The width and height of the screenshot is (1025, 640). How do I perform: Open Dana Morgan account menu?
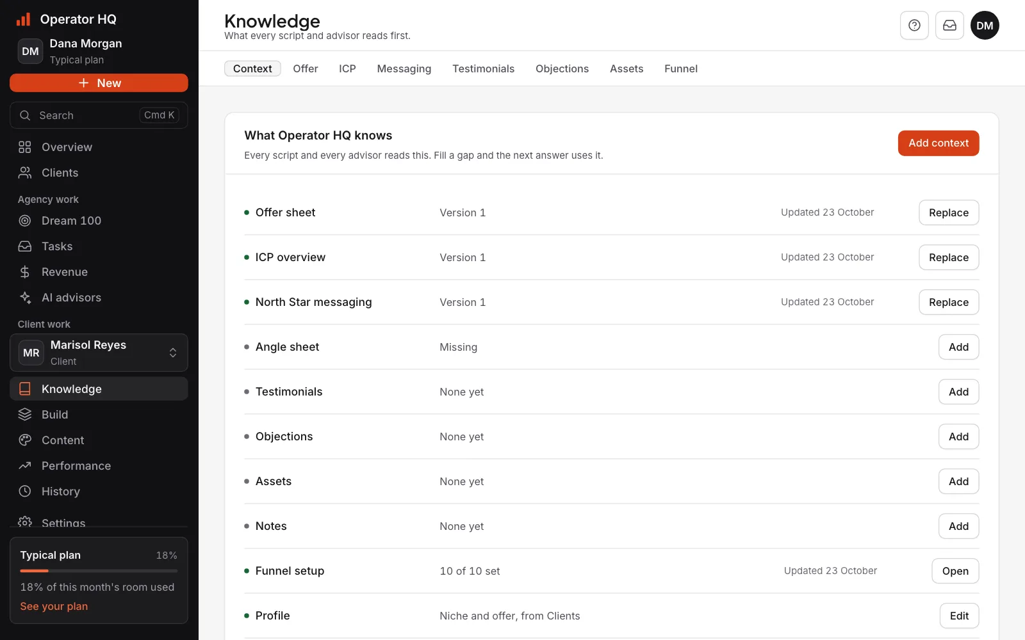pyautogui.click(x=99, y=51)
